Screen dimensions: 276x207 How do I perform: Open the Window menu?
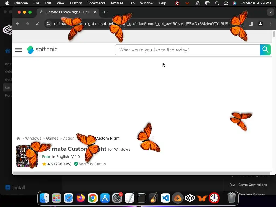147,3
